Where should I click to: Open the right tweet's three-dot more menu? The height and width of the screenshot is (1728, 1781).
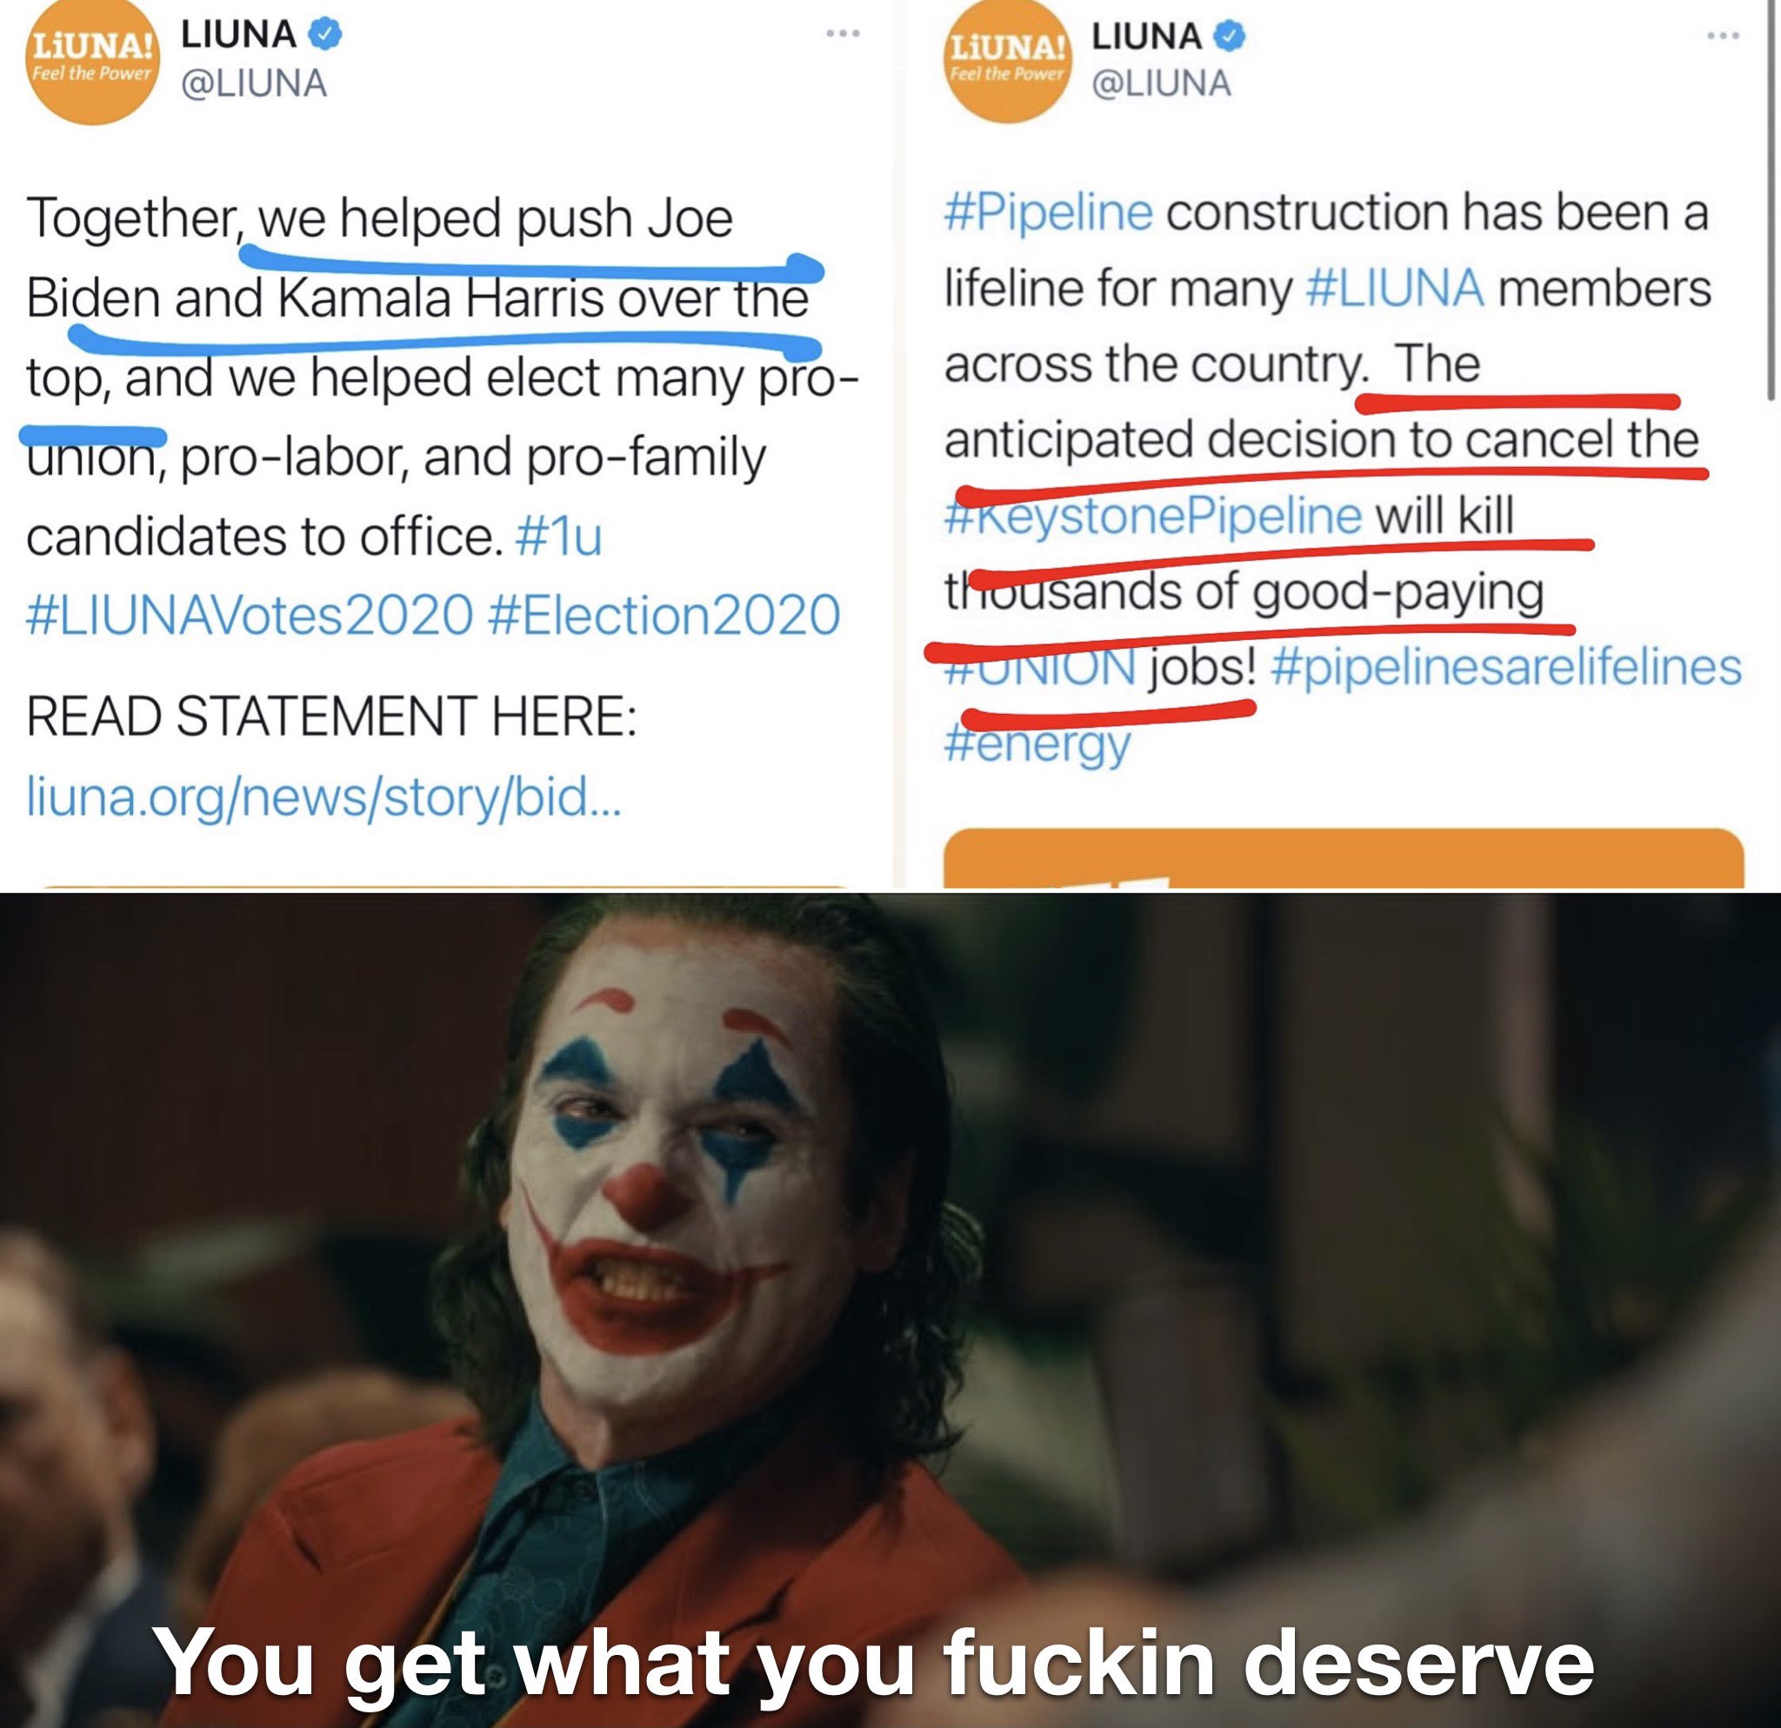click(x=1723, y=36)
